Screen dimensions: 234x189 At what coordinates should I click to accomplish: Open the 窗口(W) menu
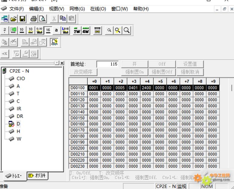(x=120, y=9)
